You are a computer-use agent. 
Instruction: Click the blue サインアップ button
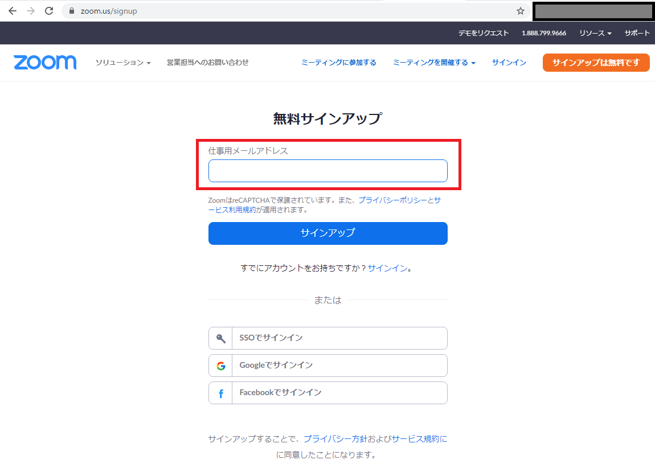point(328,233)
